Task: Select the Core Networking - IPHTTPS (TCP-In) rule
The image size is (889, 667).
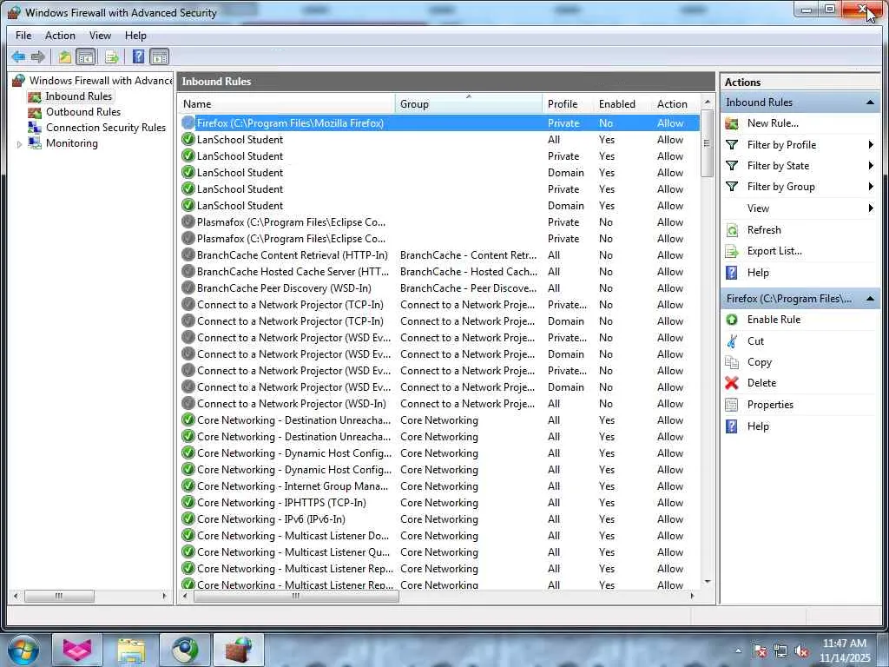Action: tap(439, 503)
